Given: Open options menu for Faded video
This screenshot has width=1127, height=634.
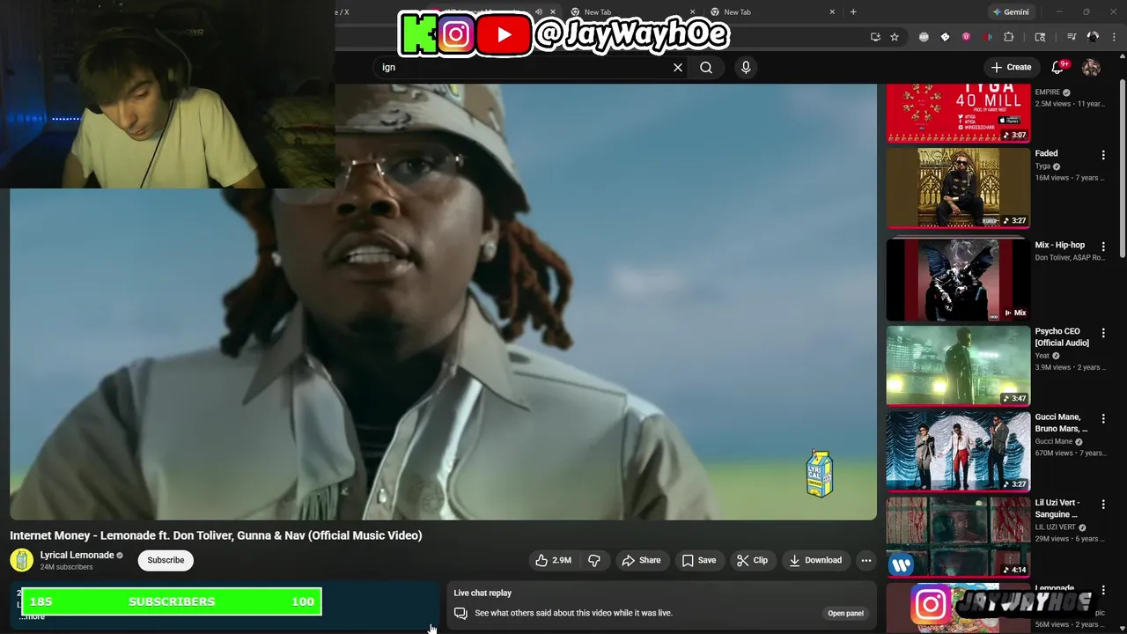Looking at the screenshot, I should tap(1103, 155).
